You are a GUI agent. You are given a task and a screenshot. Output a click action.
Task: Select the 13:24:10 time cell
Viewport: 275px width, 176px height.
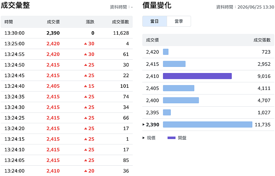coord(14,150)
